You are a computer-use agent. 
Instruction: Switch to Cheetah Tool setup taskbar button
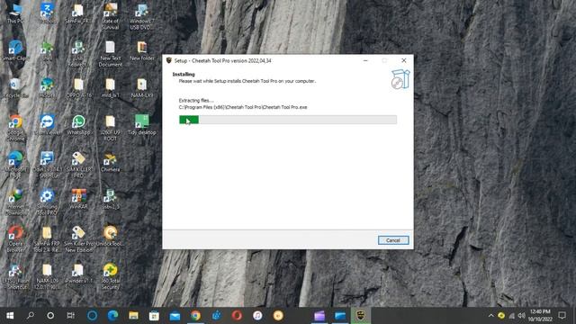click(x=360, y=316)
